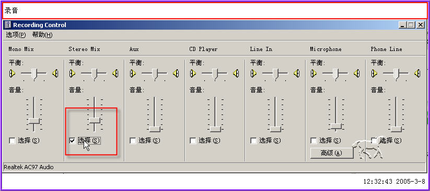Select the CD Player checkbox
The width and height of the screenshot is (430, 191).
[x=193, y=141]
